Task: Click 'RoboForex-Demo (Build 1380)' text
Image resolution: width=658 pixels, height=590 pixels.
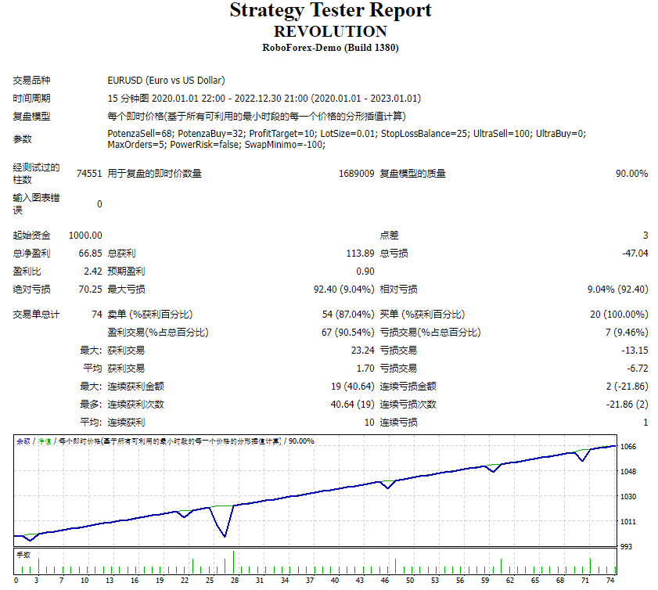Action: click(x=330, y=48)
